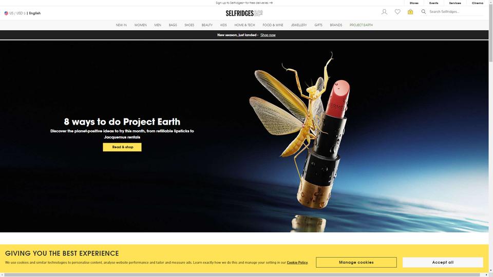Open the wishlist heart icon
Viewport: 493px width, 277px height.
click(x=397, y=12)
